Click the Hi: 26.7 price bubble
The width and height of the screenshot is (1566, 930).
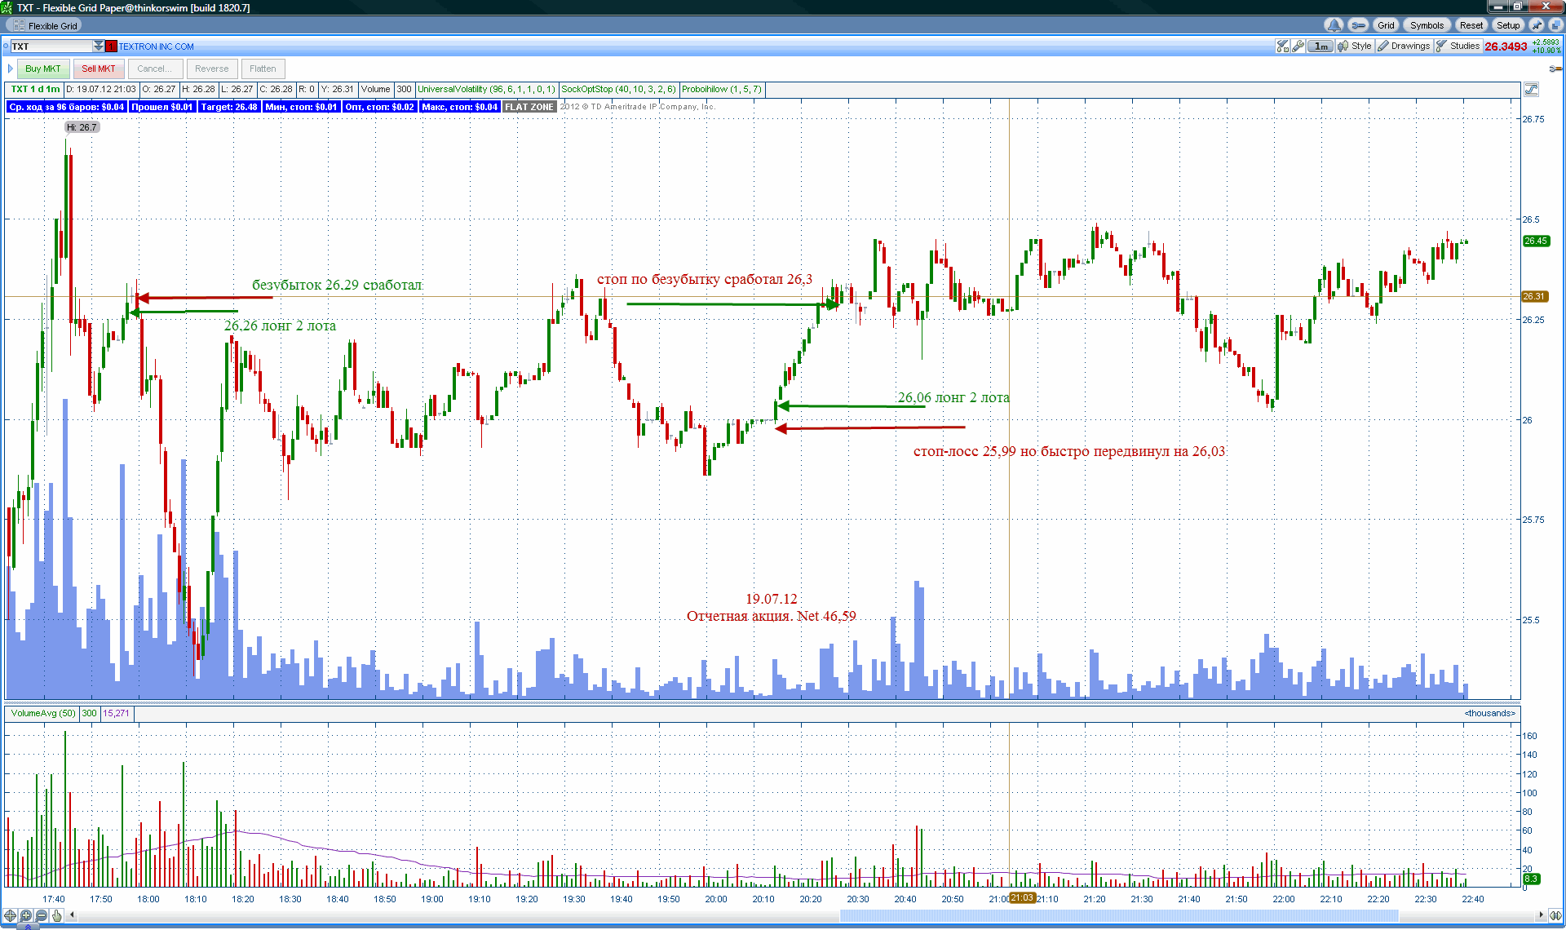82,127
